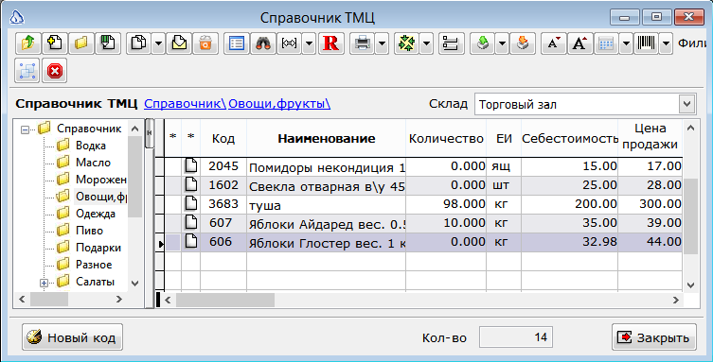Click the blue overlapping squares icon
The width and height of the screenshot is (713, 362).
(x=27, y=71)
